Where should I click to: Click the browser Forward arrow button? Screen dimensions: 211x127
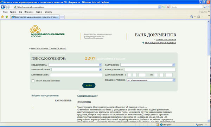tap(7, 7)
